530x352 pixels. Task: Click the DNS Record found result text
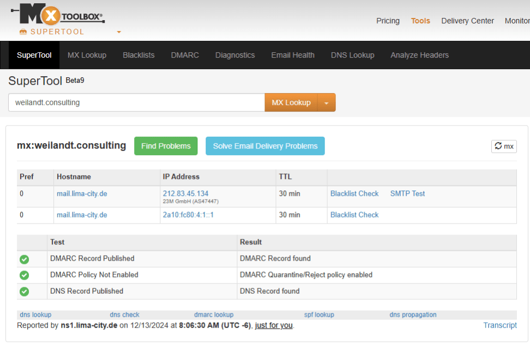click(x=270, y=291)
